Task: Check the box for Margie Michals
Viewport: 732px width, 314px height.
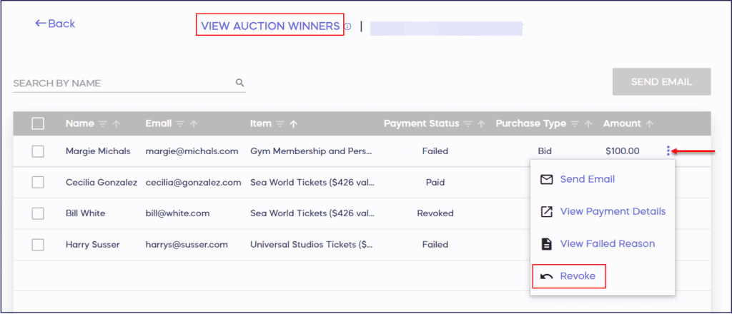Action: (38, 151)
